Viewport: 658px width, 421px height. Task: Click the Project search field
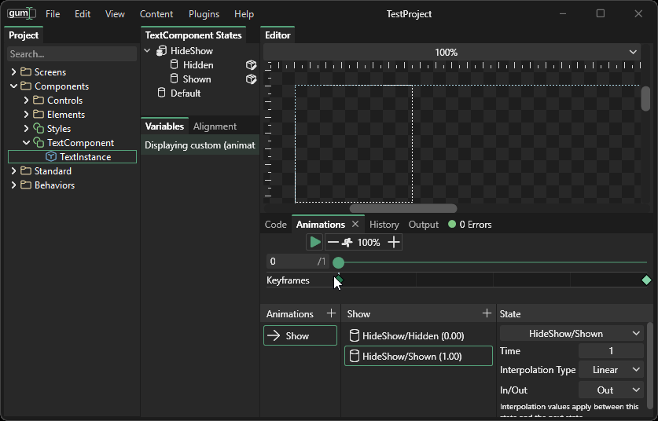[x=71, y=54]
